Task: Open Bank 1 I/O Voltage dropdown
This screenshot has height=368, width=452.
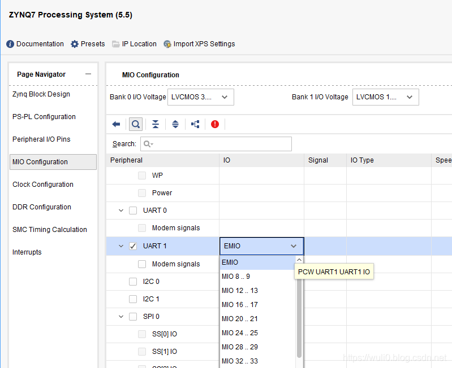Action: tap(385, 97)
